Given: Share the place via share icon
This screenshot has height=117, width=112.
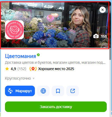Looking at the screenshot, I should [73, 91].
